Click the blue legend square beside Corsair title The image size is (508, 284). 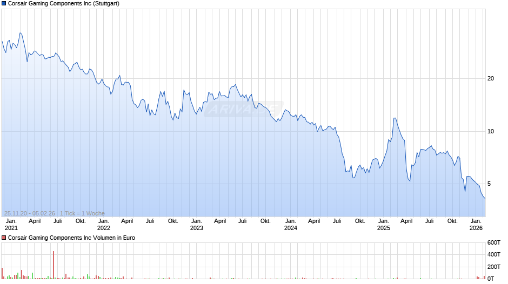pos(4,4)
